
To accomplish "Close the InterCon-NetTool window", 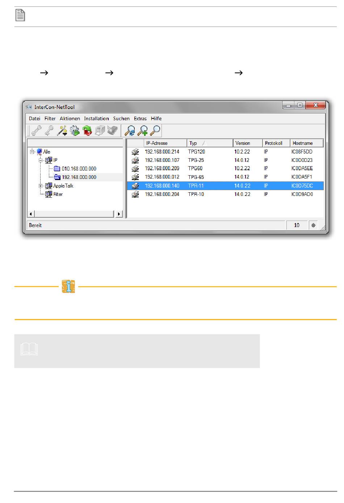I will pyautogui.click(x=315, y=105).
